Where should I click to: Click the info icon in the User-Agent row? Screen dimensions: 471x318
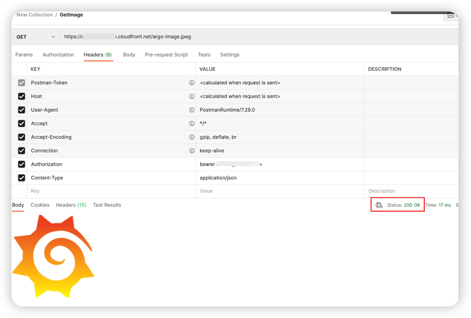(x=192, y=110)
